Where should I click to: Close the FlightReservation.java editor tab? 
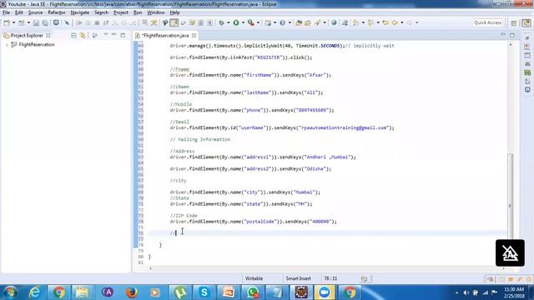194,35
